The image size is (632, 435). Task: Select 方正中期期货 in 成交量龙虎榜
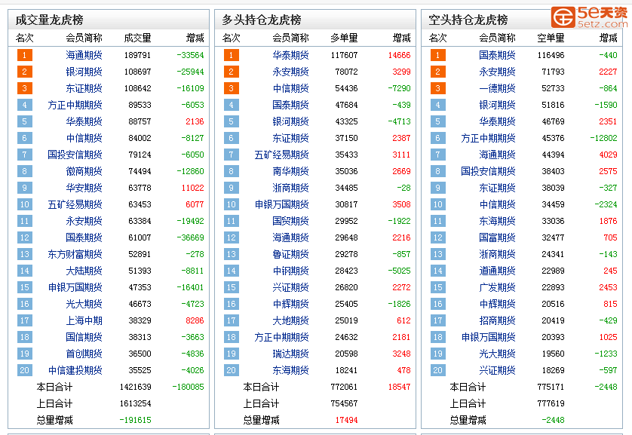click(75, 105)
